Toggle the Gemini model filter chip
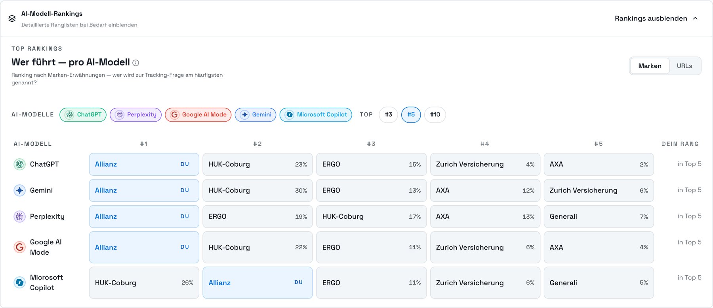713x308 pixels. point(255,115)
